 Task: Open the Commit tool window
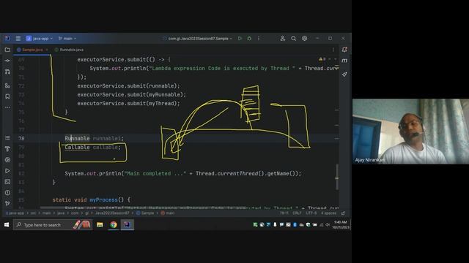tap(7, 61)
